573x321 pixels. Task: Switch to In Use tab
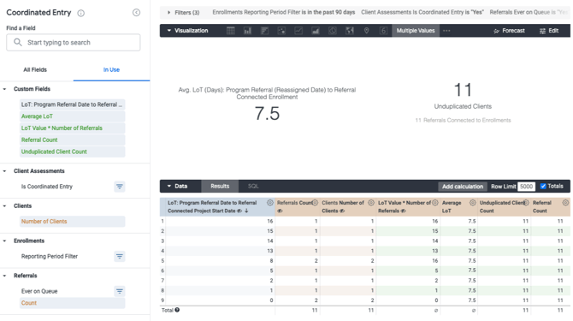point(111,70)
